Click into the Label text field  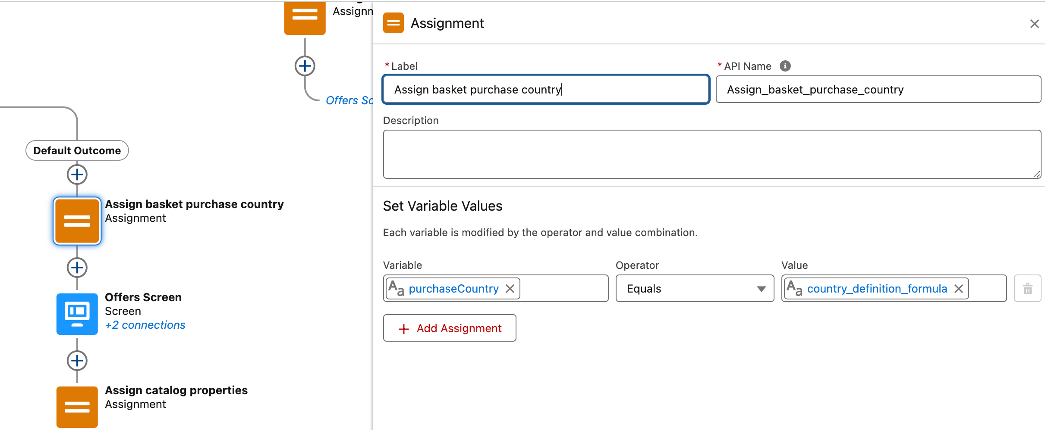(x=546, y=90)
